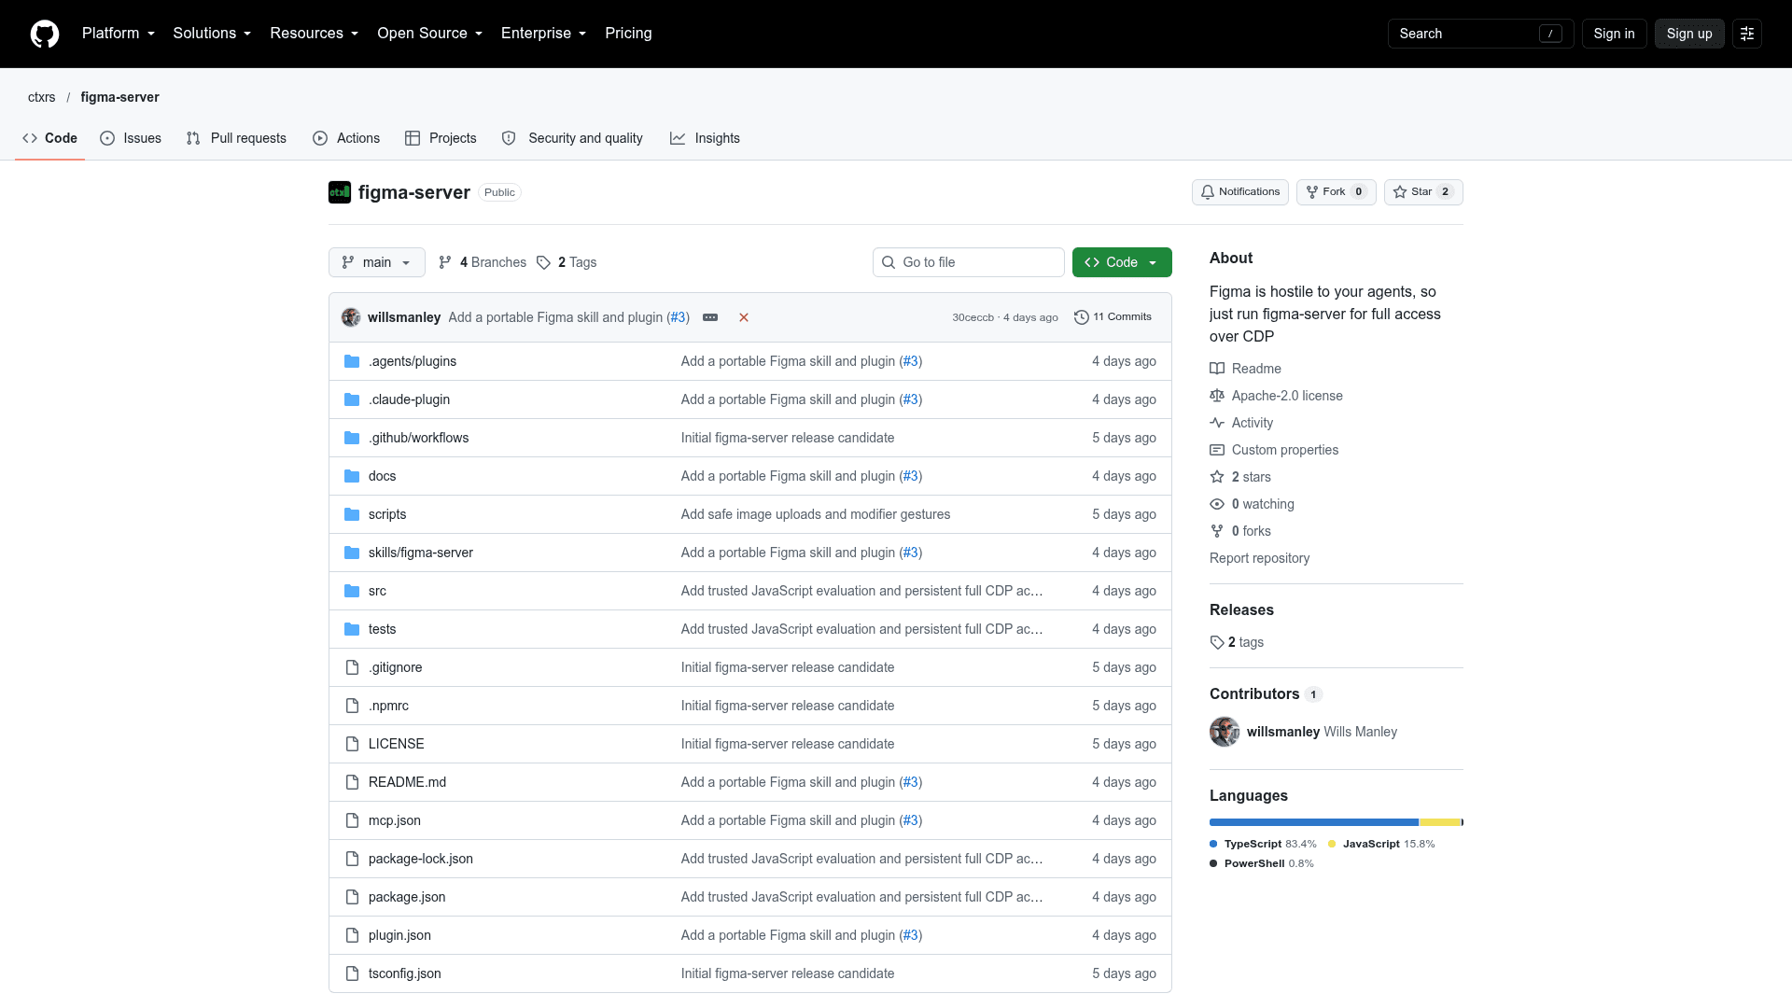Open the 4 Branches link
Image resolution: width=1792 pixels, height=1008 pixels.
click(x=483, y=262)
